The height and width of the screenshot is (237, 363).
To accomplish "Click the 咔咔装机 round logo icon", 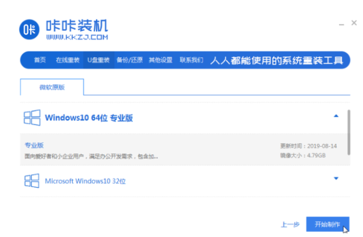I will pos(31,30).
